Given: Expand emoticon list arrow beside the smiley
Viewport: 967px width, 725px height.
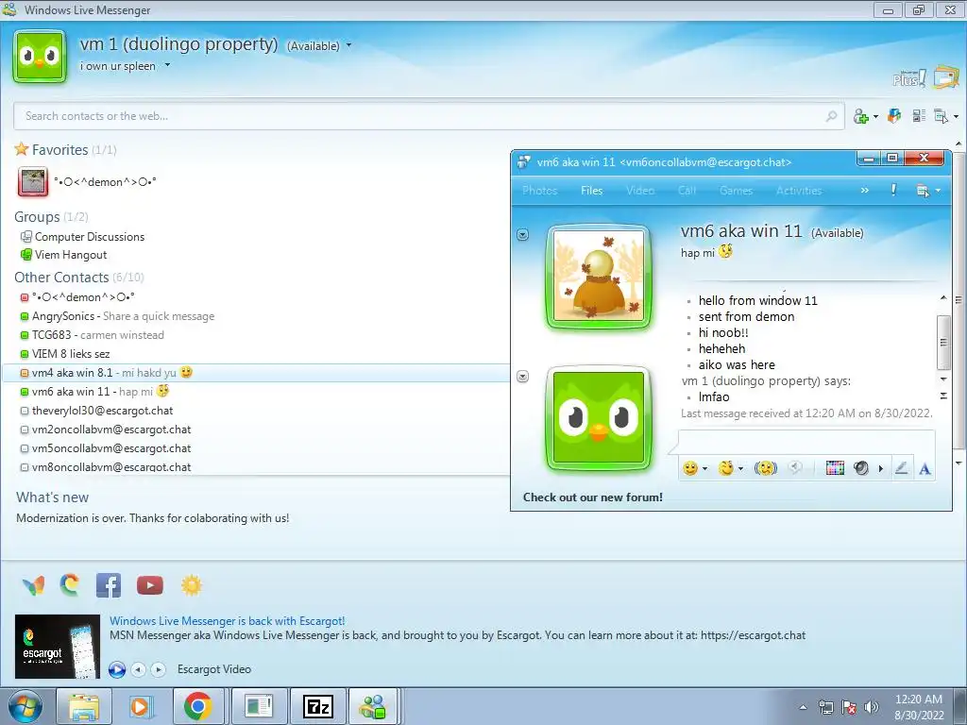Looking at the screenshot, I should click(704, 468).
